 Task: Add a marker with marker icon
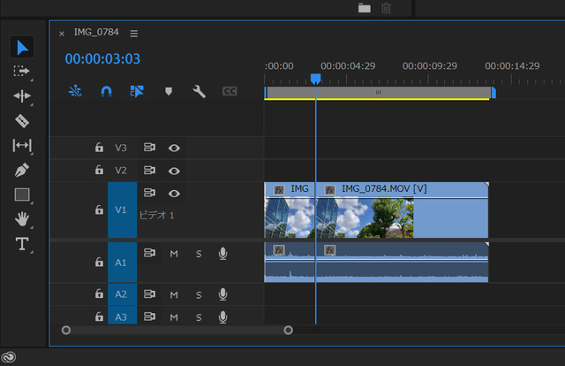[169, 91]
